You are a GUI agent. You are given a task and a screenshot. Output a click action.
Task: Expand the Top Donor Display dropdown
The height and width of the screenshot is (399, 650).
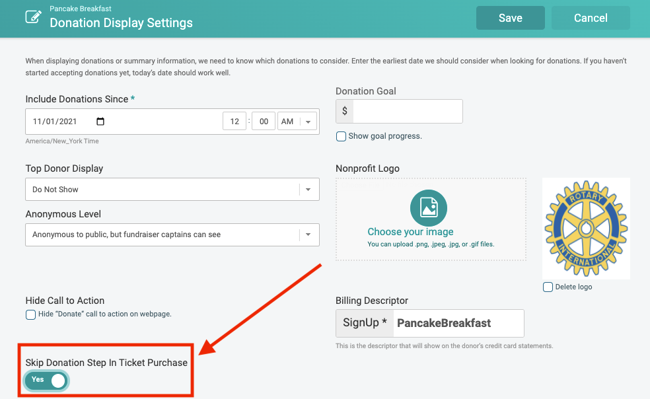click(x=172, y=190)
